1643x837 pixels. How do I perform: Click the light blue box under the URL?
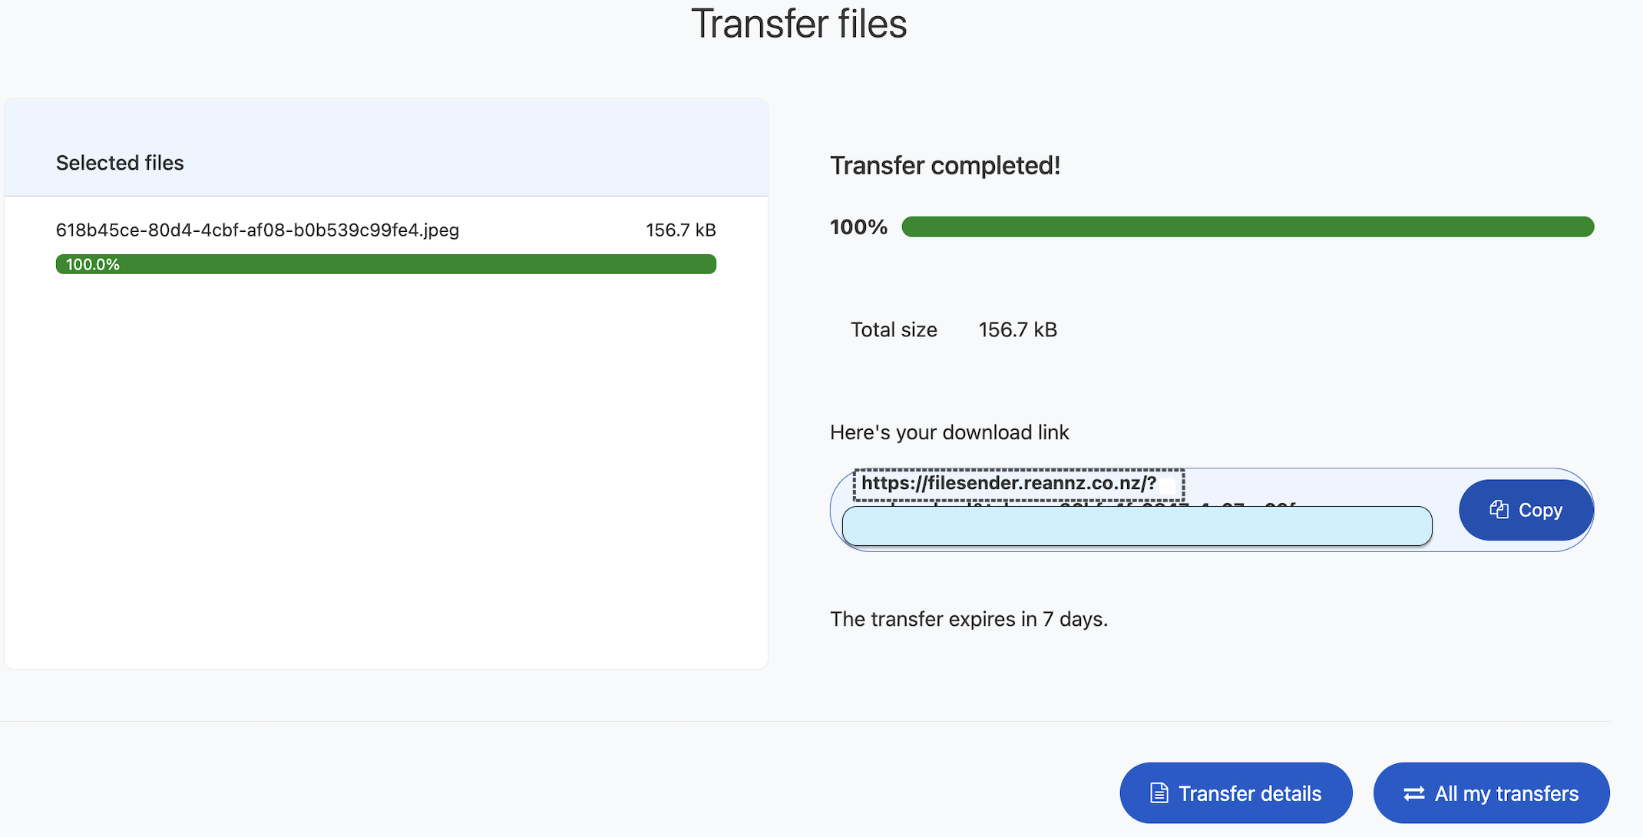click(x=1136, y=527)
